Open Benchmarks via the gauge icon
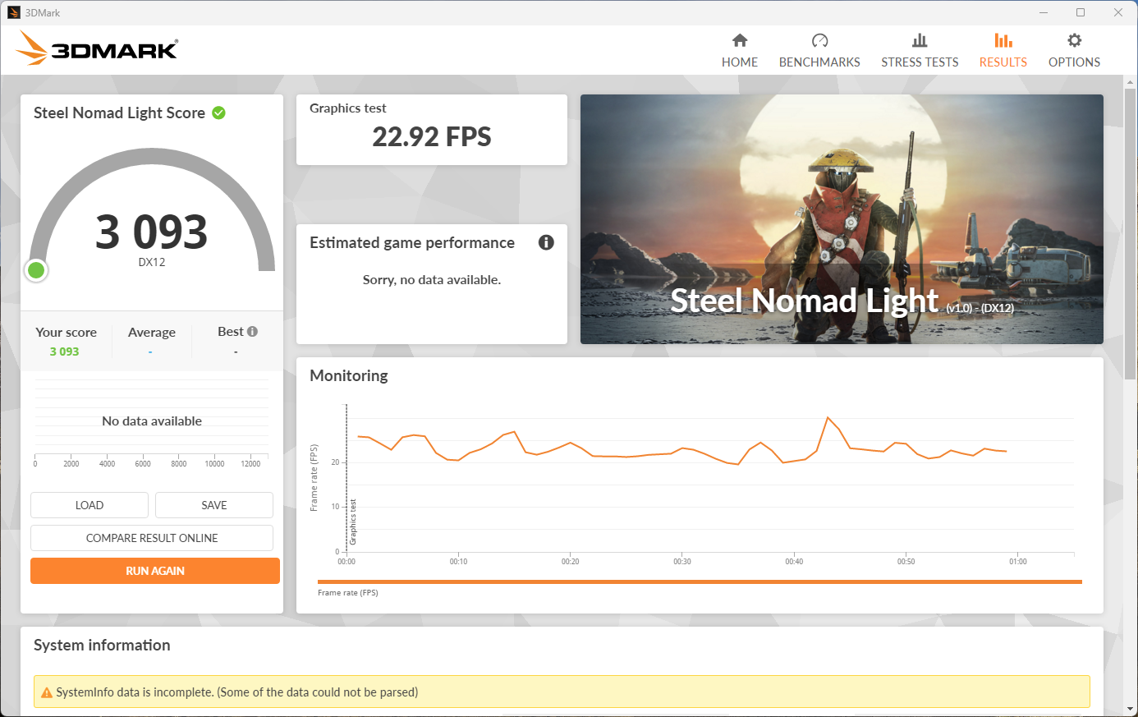Image resolution: width=1138 pixels, height=717 pixels. 819,40
